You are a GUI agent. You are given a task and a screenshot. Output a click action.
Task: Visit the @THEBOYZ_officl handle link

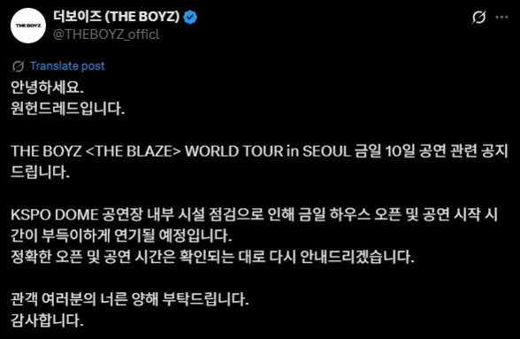point(106,35)
